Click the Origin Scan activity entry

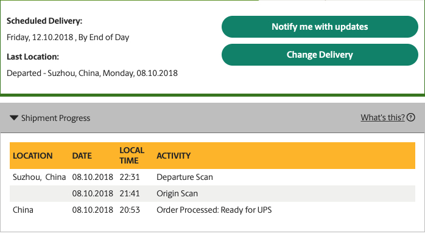(177, 194)
